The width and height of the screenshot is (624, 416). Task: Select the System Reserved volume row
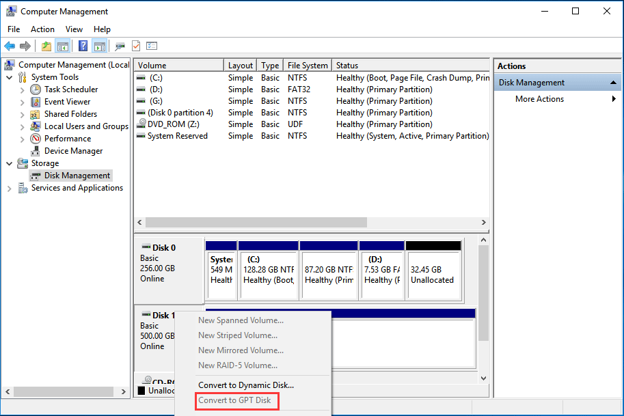(x=312, y=136)
